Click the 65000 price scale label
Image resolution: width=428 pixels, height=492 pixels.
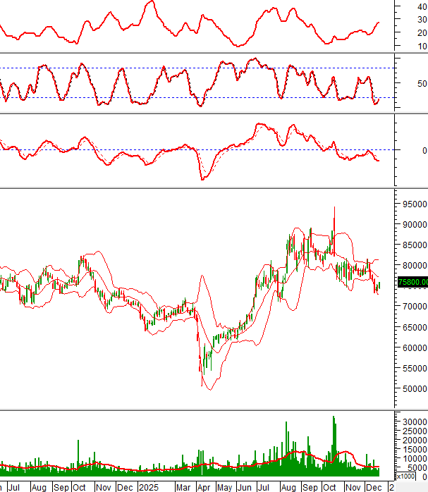point(413,327)
